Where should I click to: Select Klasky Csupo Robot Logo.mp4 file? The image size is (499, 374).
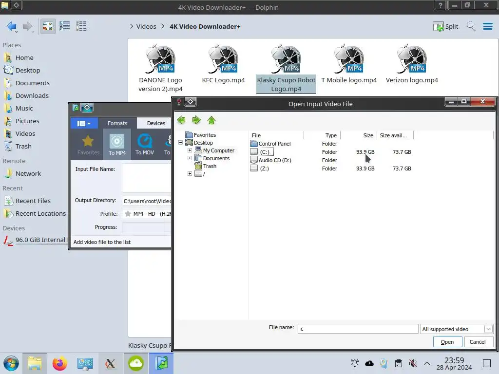pyautogui.click(x=286, y=68)
